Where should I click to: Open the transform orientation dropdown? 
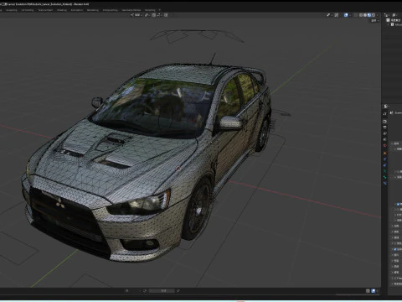tap(137, 15)
